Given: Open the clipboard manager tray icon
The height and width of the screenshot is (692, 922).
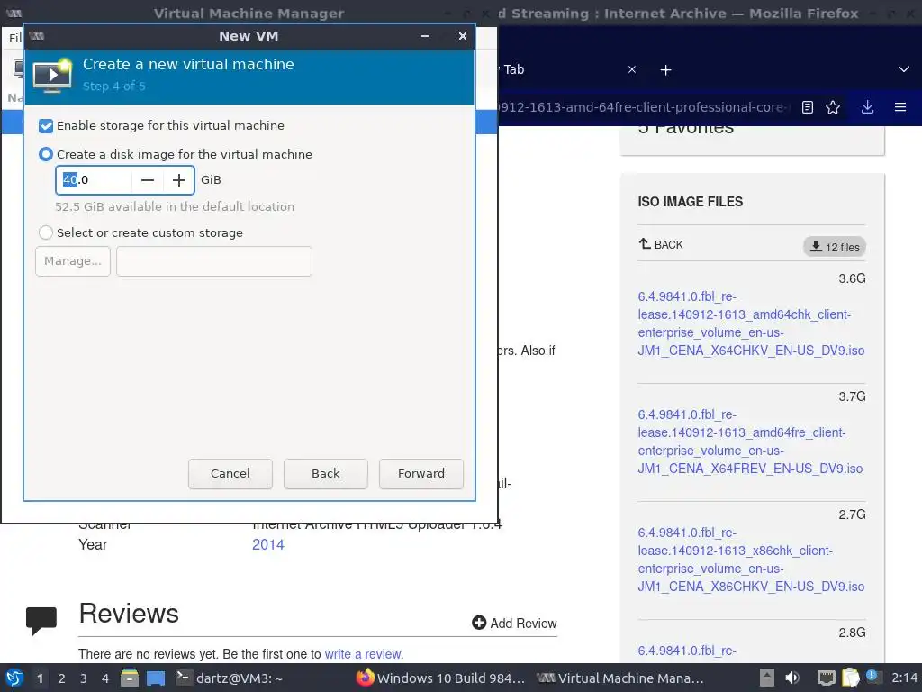Looking at the screenshot, I should coord(851,678).
